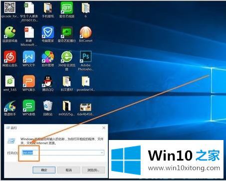Launch the 爱奇艺视频 iQIYI app

point(67,9)
